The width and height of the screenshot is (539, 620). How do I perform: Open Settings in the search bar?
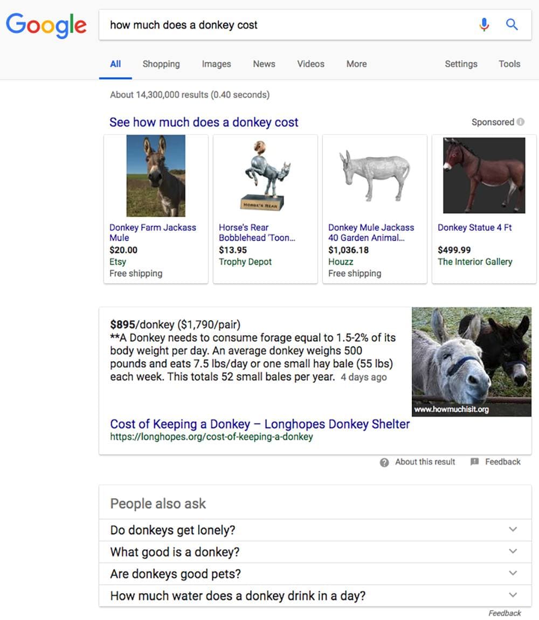461,64
